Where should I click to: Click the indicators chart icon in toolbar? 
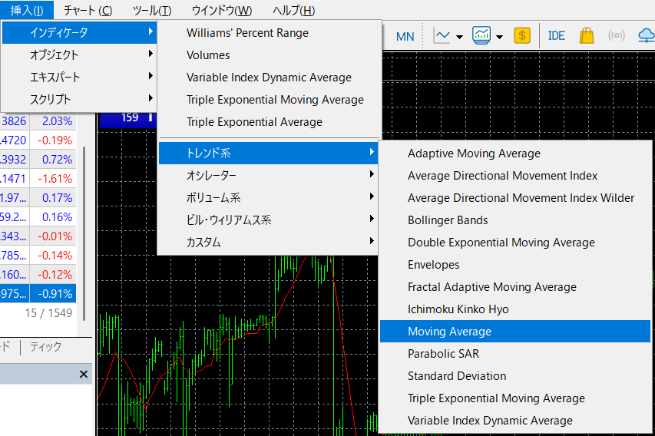pos(481,35)
